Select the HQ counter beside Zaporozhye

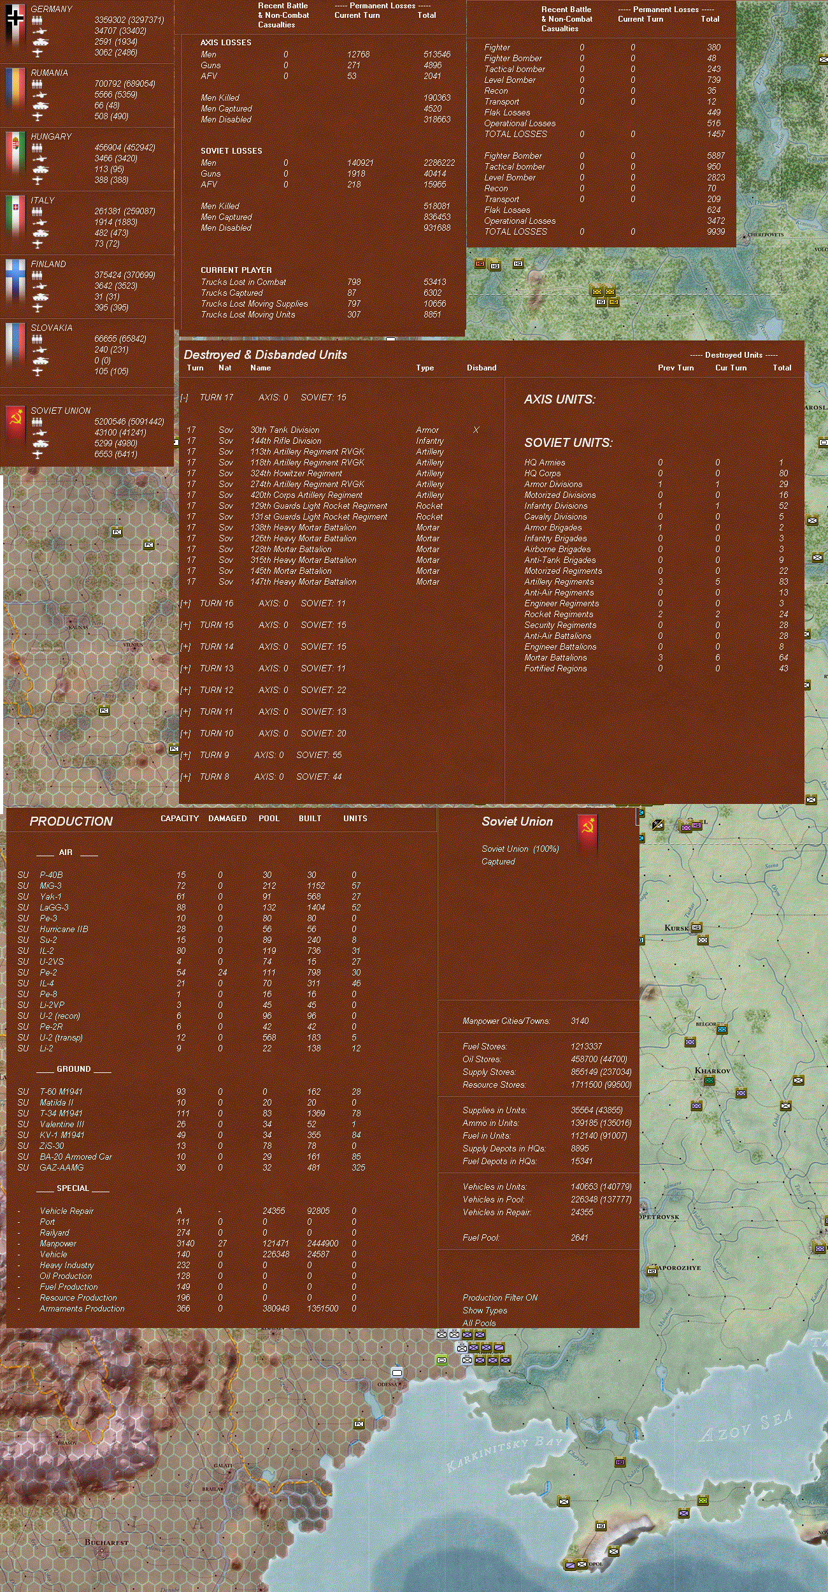652,1271
